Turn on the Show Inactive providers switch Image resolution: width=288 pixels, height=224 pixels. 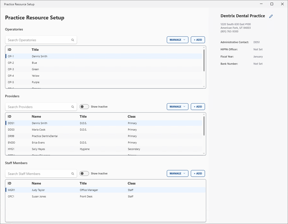[84, 106]
